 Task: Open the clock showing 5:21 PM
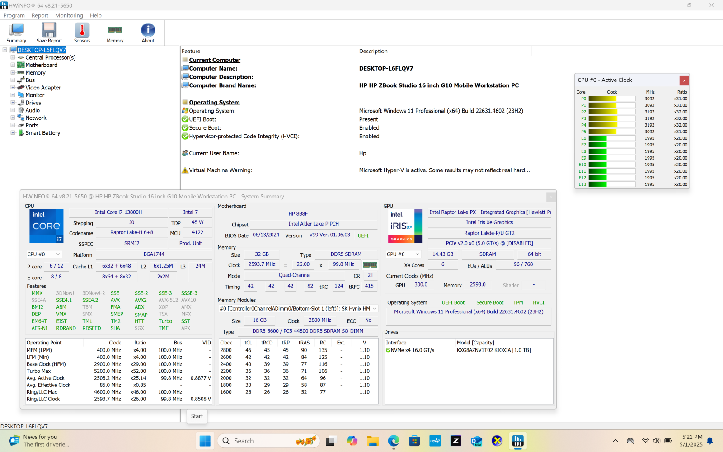pyautogui.click(x=691, y=441)
